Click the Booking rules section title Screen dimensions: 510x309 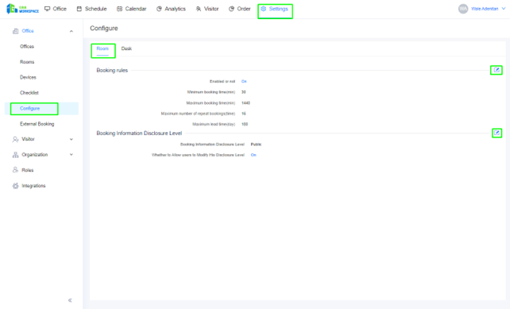point(112,70)
